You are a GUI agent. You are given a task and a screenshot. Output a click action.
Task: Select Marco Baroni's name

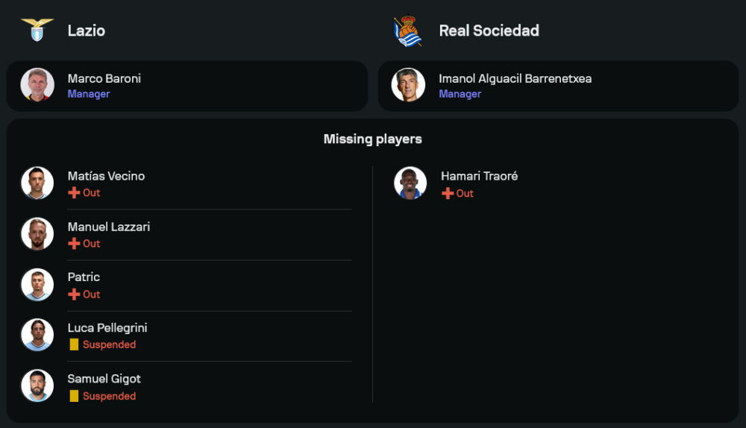(104, 78)
